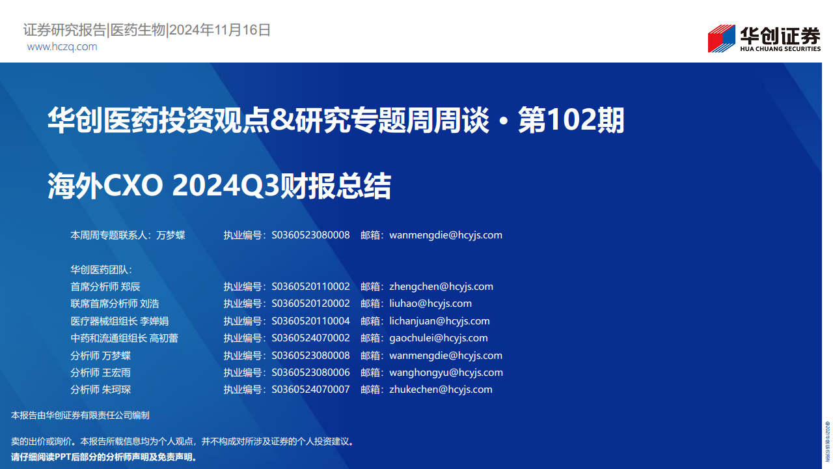Click the 本周周专题联系人：万梦蝶 label
Viewport: 833px width, 469px height.
[x=128, y=235]
